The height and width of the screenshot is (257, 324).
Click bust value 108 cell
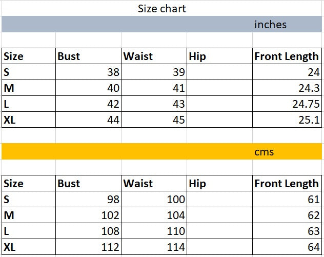[88, 231]
